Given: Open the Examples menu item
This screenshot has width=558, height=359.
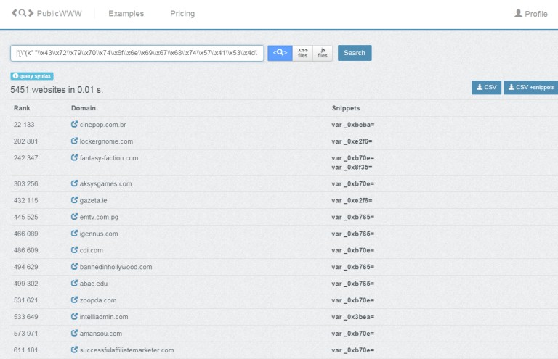Looking at the screenshot, I should point(126,14).
